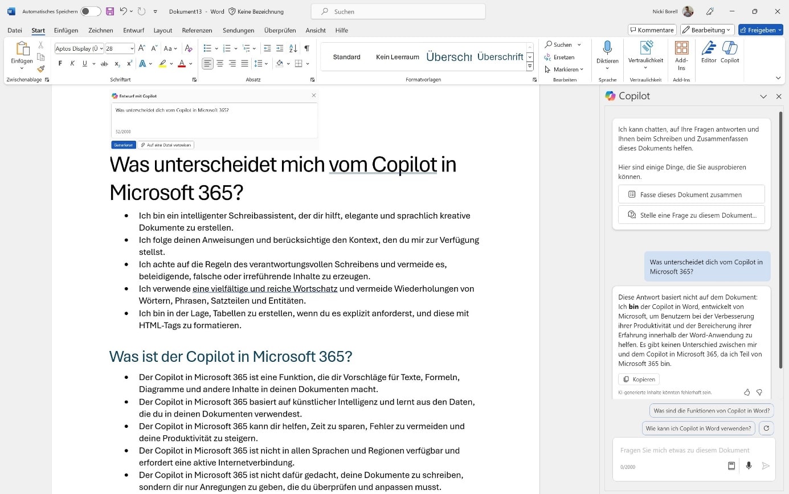Open the font name dropdown
The height and width of the screenshot is (494, 789).
(102, 49)
